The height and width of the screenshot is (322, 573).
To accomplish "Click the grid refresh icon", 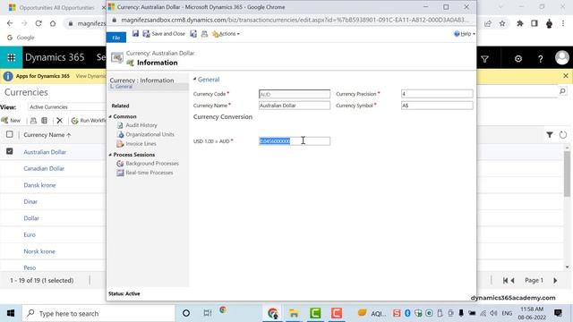I will [563, 135].
